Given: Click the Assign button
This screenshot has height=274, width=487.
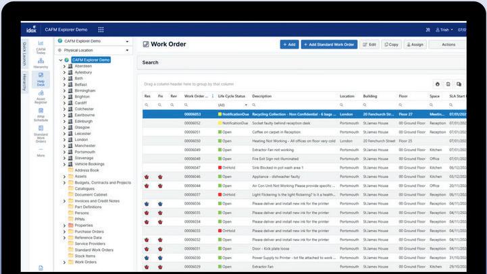Looking at the screenshot, I should (415, 45).
